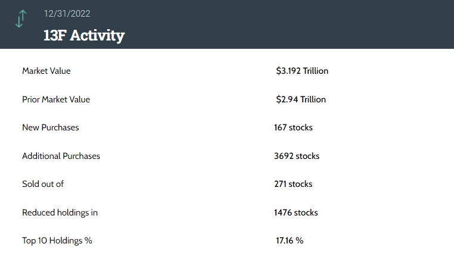
Task: Click the Market Value label
Action: (x=46, y=71)
